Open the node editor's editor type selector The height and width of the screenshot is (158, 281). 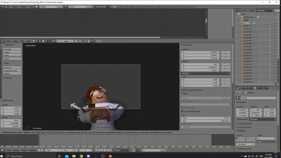click(3, 41)
